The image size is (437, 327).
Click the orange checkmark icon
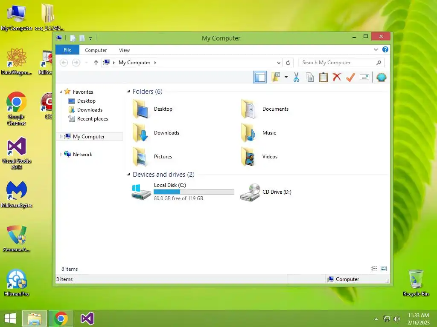click(x=350, y=77)
